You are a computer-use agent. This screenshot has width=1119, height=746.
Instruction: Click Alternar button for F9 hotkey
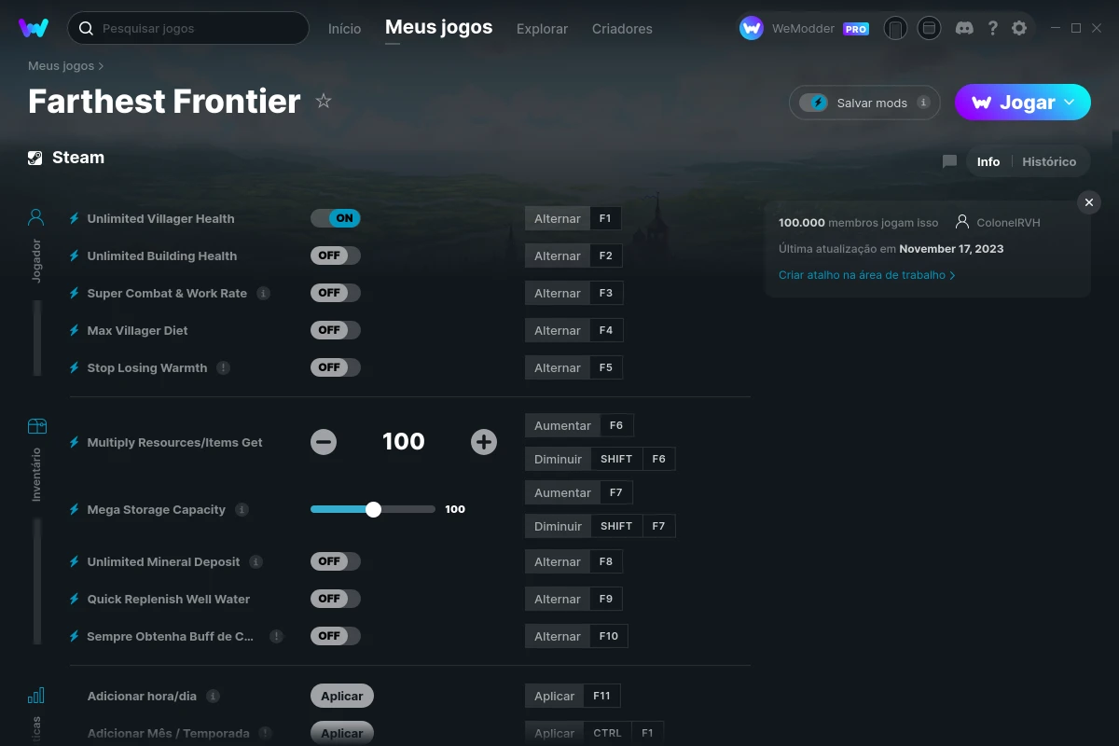[x=558, y=599]
